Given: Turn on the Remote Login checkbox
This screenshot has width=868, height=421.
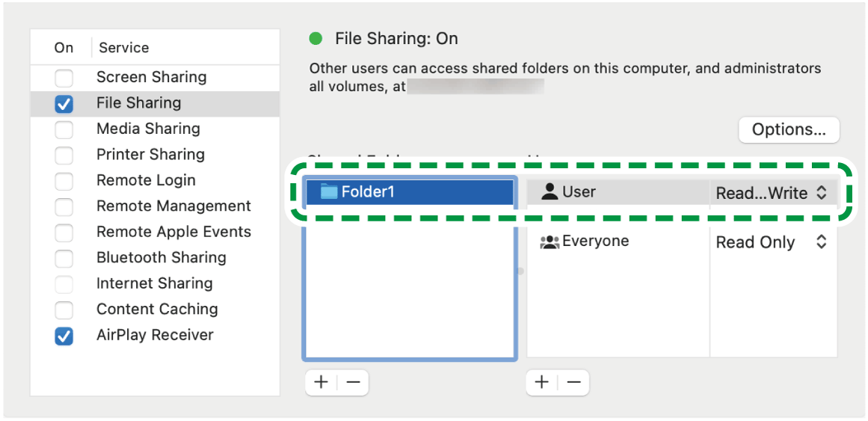Looking at the screenshot, I should point(64,181).
